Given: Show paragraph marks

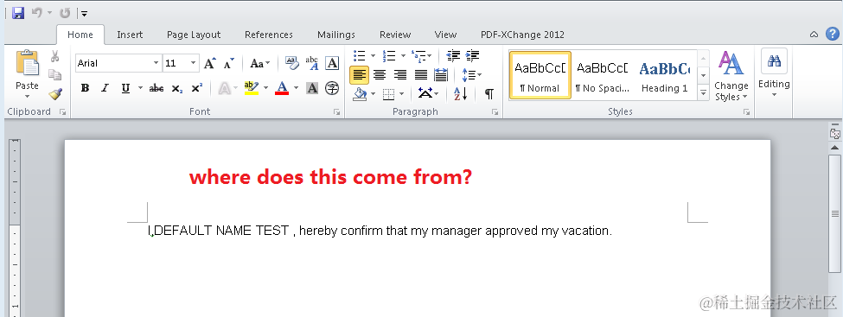Looking at the screenshot, I should [489, 94].
